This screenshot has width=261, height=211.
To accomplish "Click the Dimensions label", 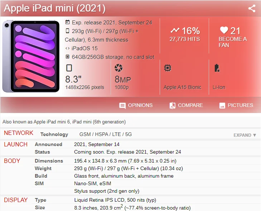I will point(49,161).
